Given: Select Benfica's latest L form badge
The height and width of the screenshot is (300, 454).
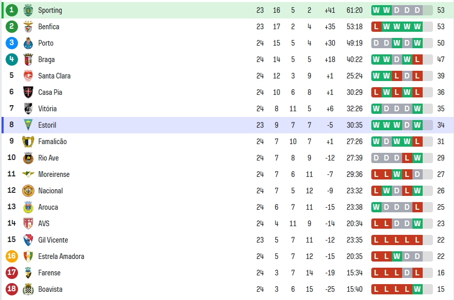Looking at the screenshot, I should 376,27.
